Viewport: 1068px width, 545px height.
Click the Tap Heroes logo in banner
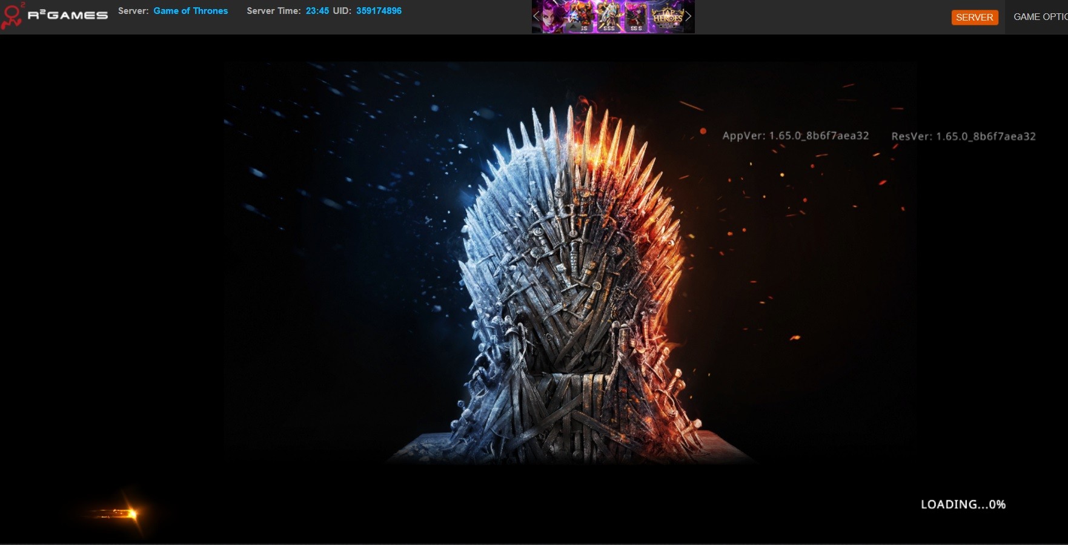pos(667,18)
